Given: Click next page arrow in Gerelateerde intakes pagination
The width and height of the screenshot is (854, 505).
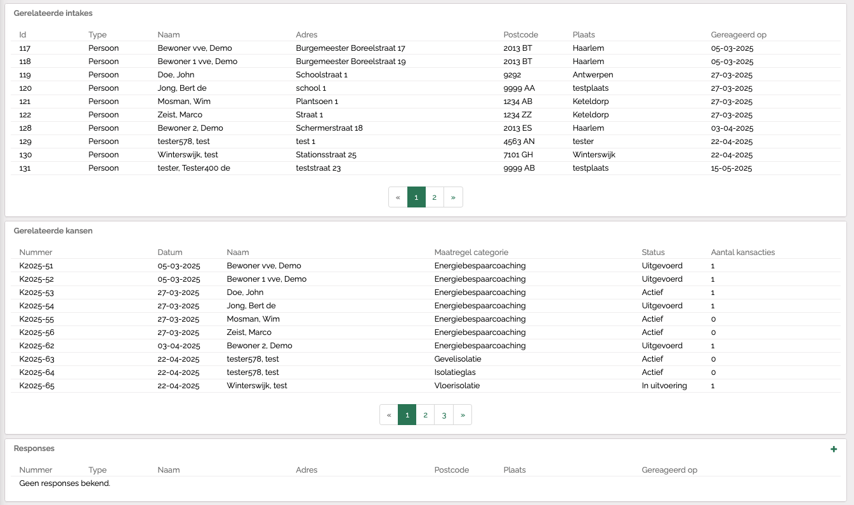Looking at the screenshot, I should (x=453, y=197).
